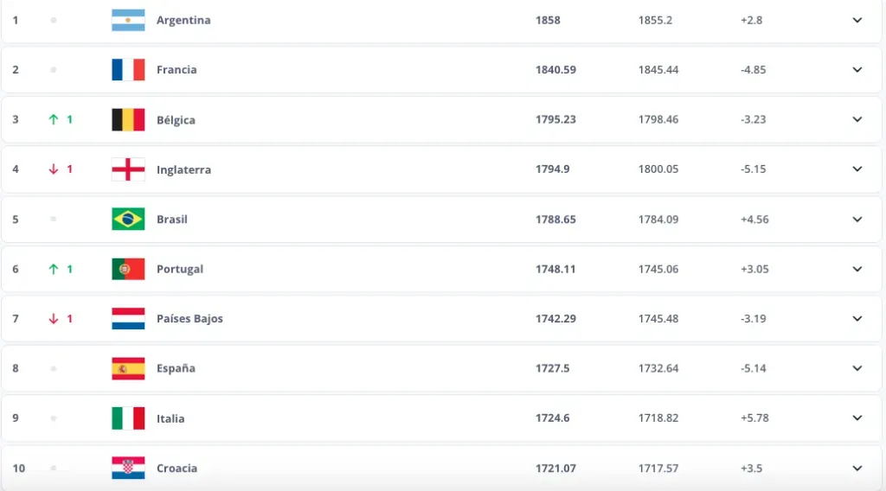Expand the Inglaterra ranking details
The height and width of the screenshot is (491, 886).
click(857, 169)
